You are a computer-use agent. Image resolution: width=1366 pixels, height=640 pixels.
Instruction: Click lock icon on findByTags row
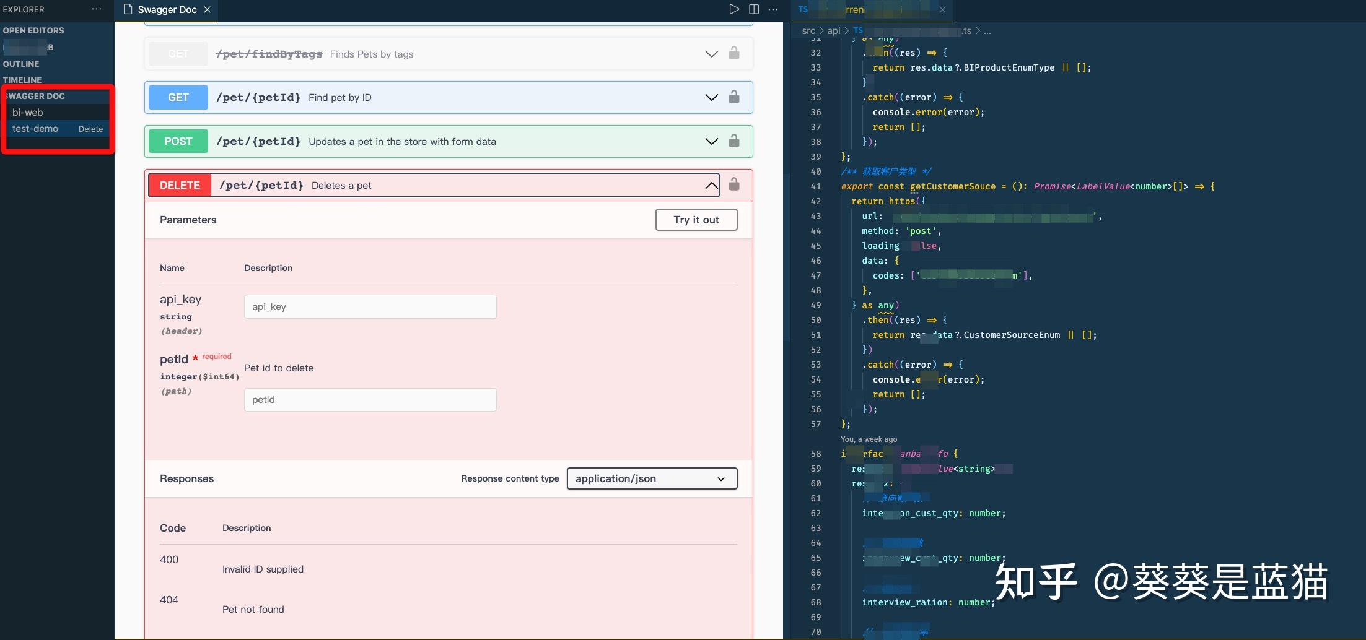click(x=734, y=53)
